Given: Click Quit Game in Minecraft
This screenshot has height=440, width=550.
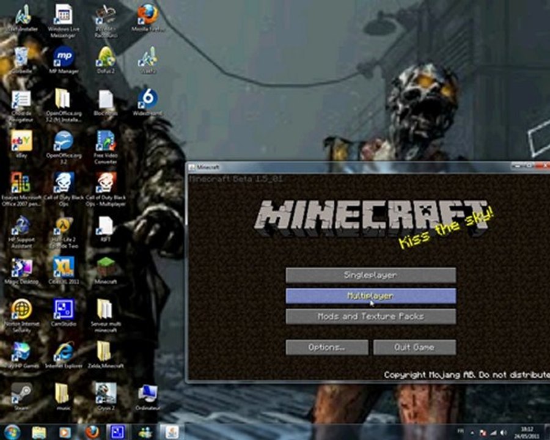Looking at the screenshot, I should tap(414, 347).
